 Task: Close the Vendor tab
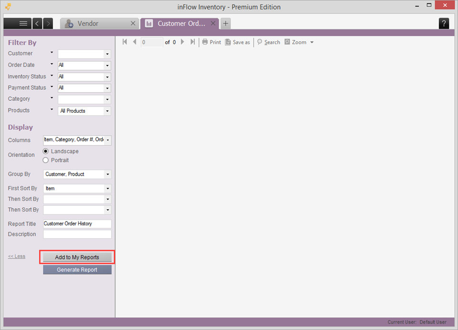(133, 23)
